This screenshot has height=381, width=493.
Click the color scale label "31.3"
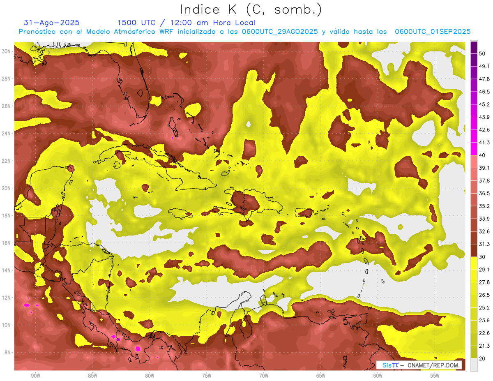[484, 244]
